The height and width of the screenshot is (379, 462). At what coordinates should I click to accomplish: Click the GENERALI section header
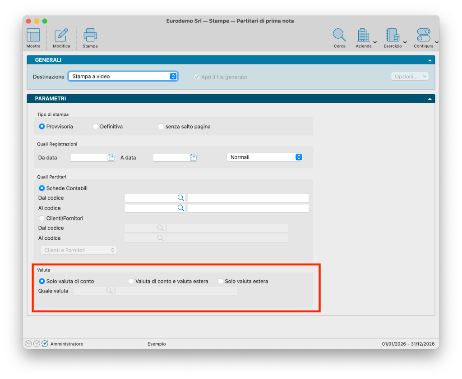[231, 60]
